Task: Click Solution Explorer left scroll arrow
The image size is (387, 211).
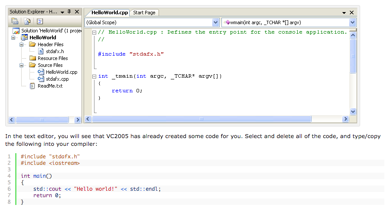Action: (x=12, y=120)
